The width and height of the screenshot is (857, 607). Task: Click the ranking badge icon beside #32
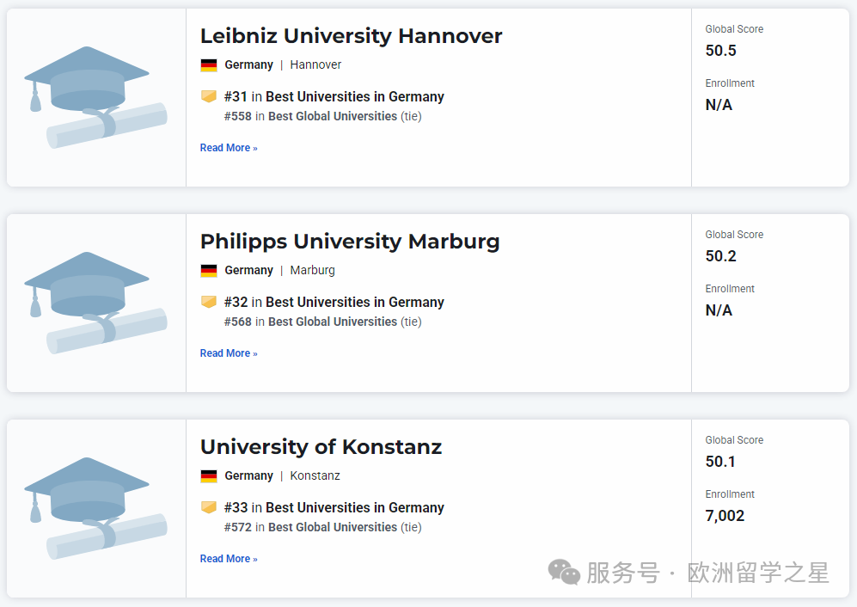(x=209, y=302)
